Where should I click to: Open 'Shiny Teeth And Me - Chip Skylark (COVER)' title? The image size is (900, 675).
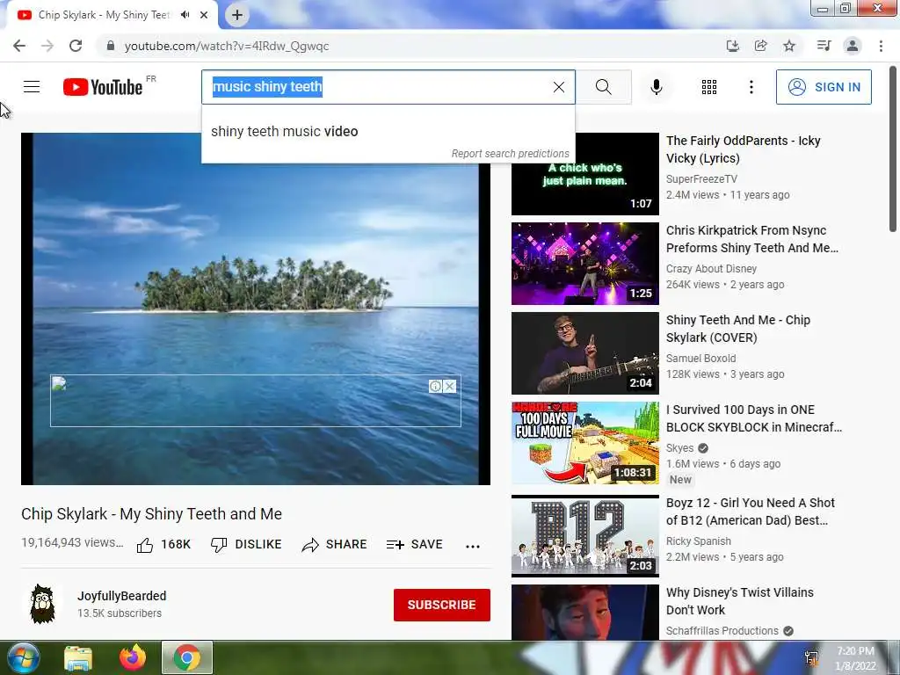click(x=738, y=329)
